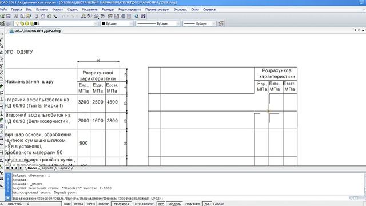Open the DesignCenter icon
Screen dimensions: 366x206
[117, 17]
